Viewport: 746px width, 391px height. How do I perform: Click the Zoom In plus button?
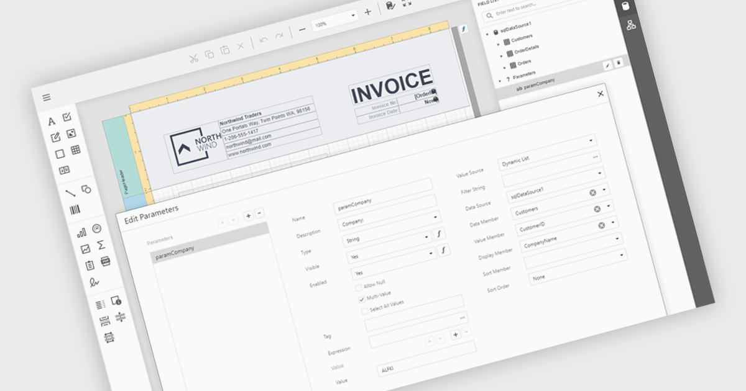367,11
